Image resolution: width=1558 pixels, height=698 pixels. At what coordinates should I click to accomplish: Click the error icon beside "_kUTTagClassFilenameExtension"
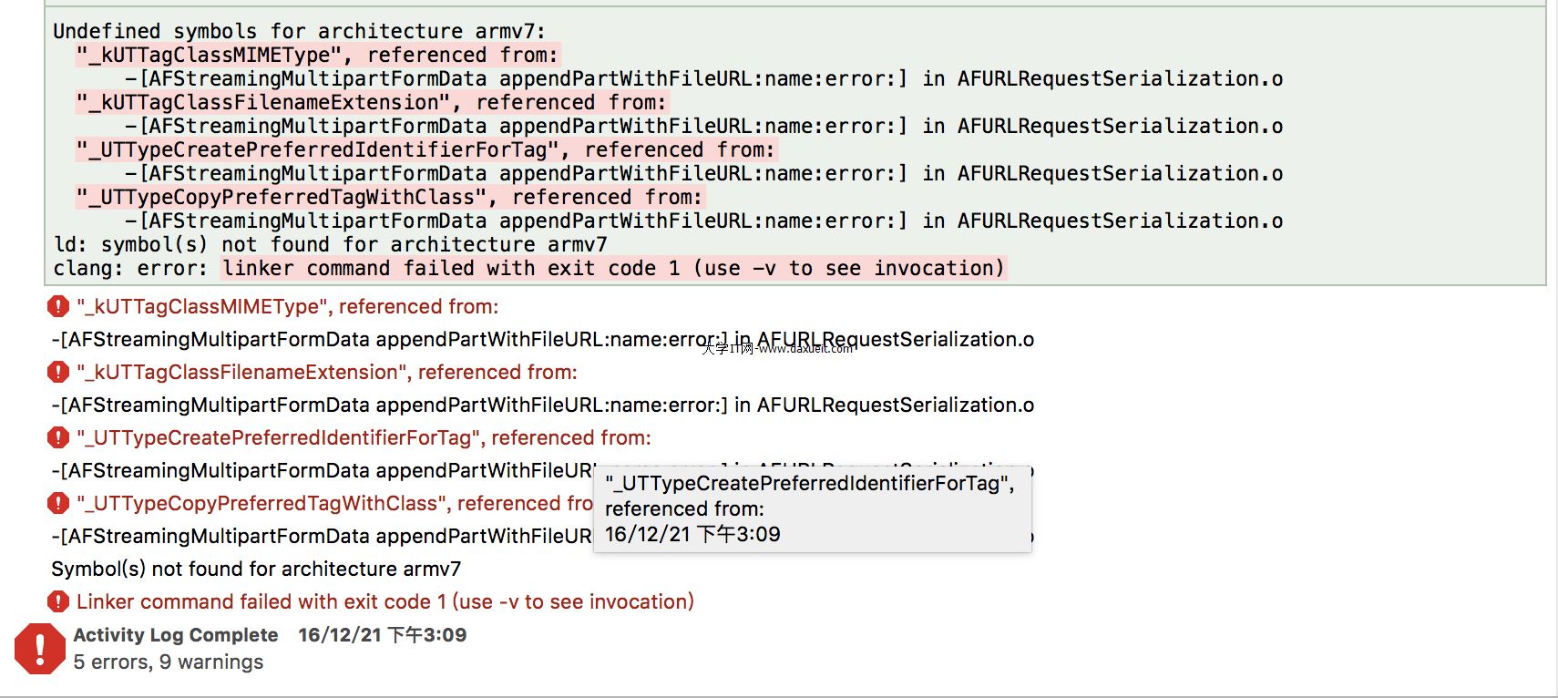(x=58, y=373)
